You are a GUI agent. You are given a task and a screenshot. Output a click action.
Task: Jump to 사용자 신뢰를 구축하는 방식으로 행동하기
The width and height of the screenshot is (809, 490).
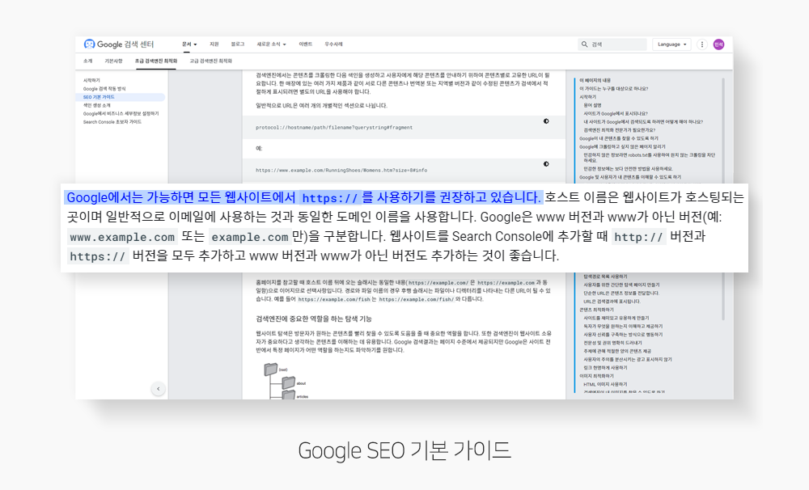623,334
